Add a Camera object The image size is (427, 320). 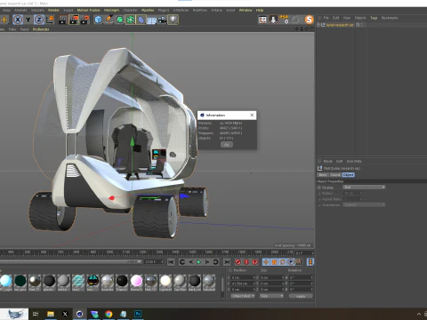point(162,20)
